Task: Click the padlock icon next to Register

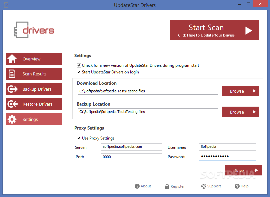Action: pos(167,186)
